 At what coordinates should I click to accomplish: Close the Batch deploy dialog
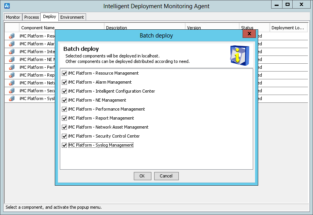coord(249,34)
